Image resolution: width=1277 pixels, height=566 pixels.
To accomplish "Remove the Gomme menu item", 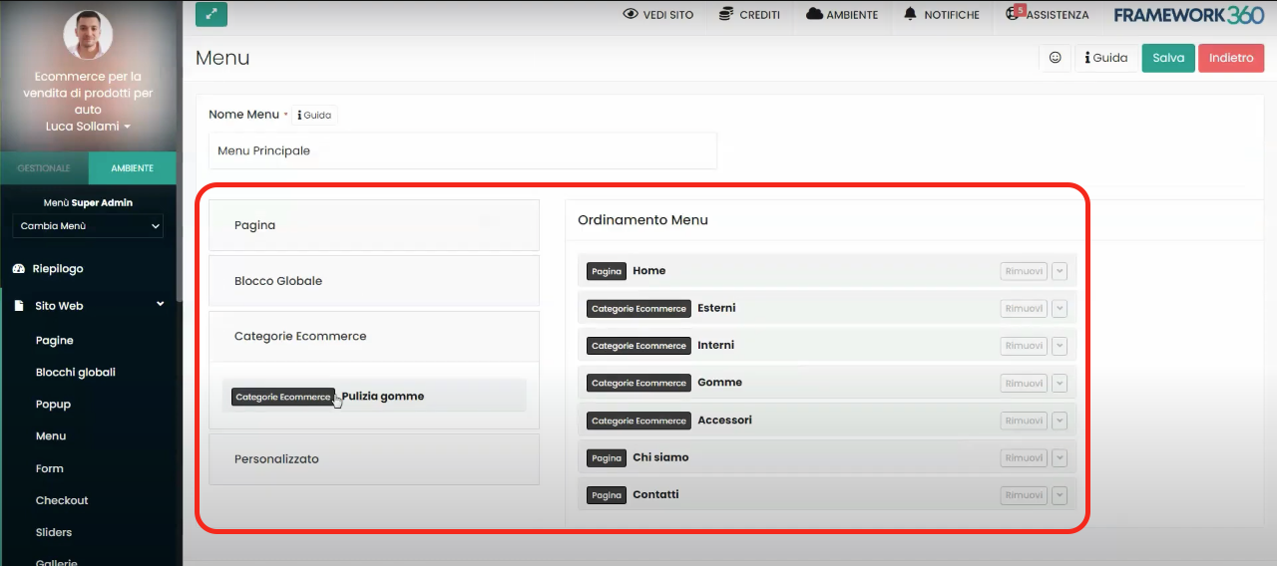I will (1024, 383).
